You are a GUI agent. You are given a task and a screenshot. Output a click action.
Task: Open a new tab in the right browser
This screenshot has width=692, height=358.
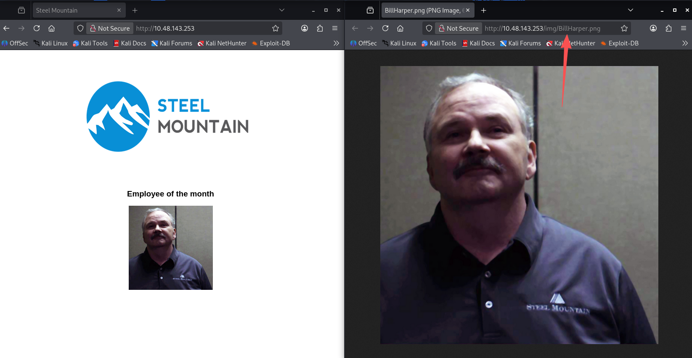(483, 10)
